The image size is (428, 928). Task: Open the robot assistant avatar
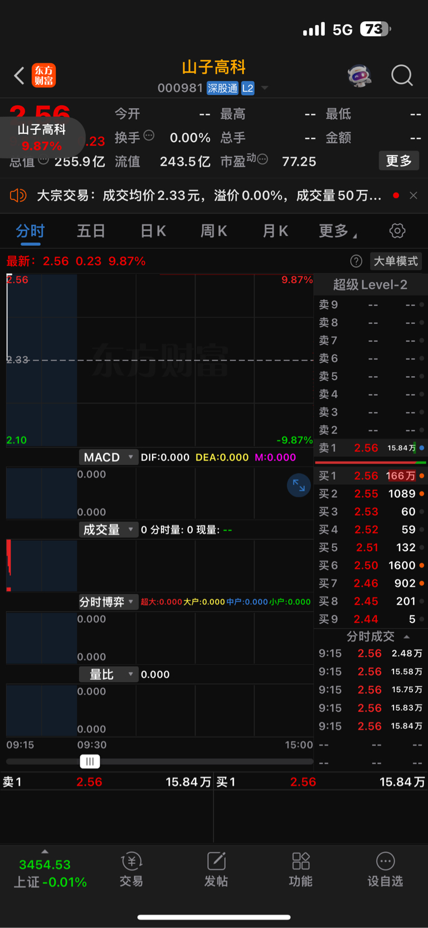[360, 75]
